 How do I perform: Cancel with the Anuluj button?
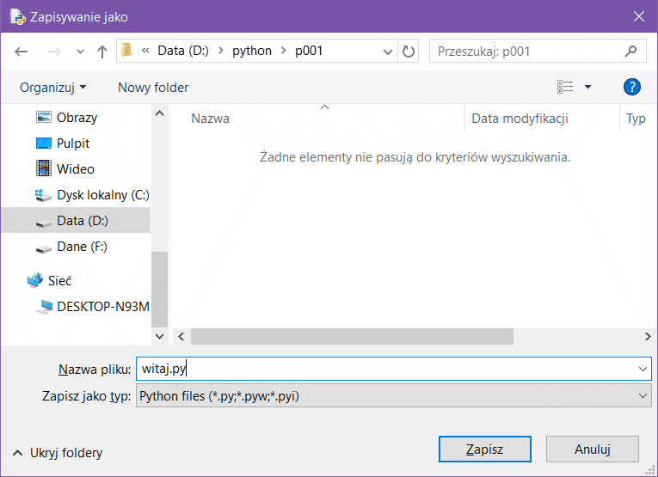[592, 449]
